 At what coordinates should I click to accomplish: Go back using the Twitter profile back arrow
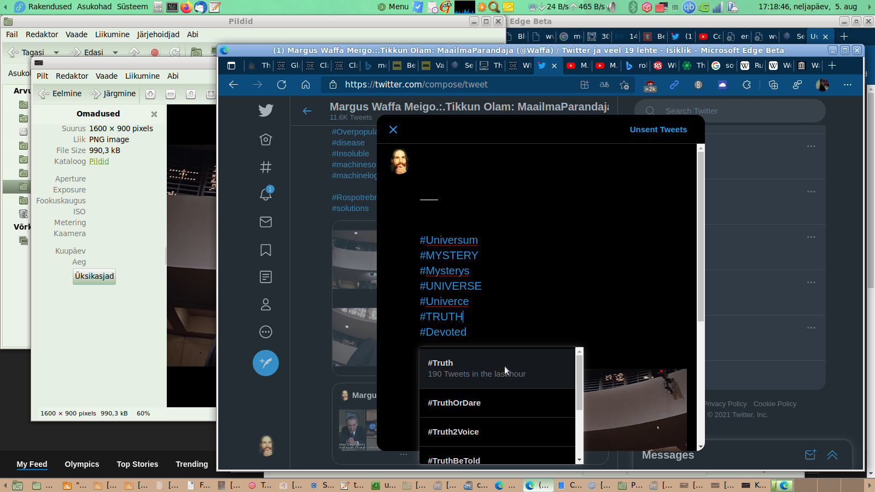coord(307,111)
